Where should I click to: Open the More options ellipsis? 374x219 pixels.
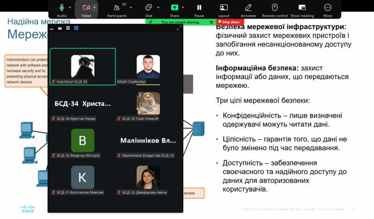tap(327, 8)
